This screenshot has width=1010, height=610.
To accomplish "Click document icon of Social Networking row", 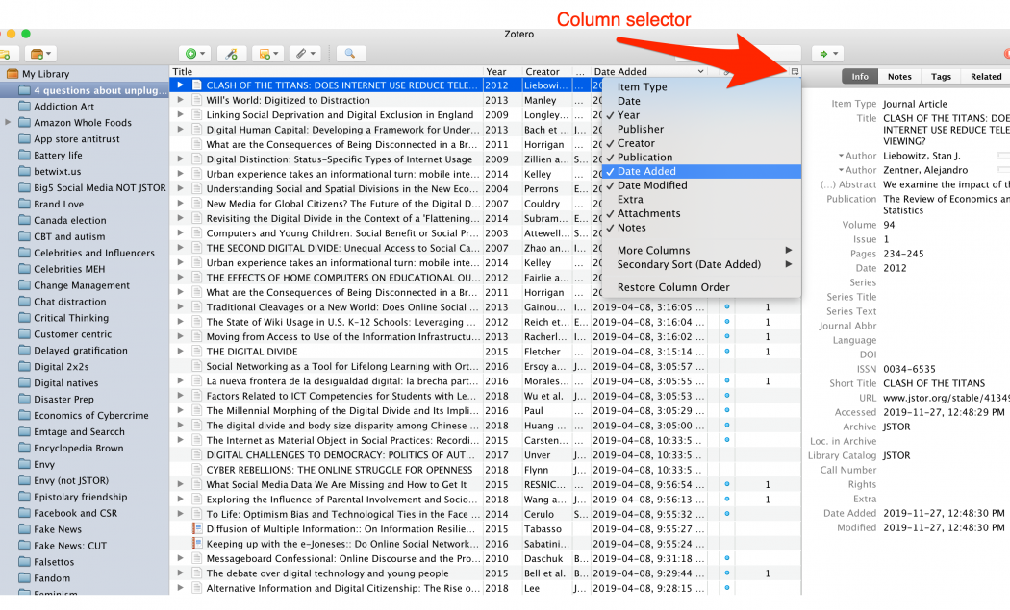I will tap(197, 366).
